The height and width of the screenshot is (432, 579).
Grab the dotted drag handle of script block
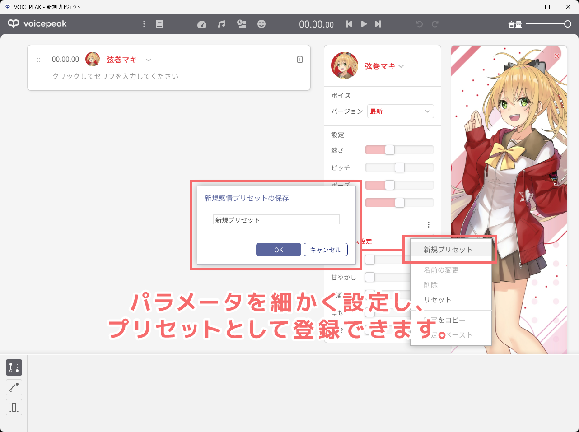click(x=38, y=59)
